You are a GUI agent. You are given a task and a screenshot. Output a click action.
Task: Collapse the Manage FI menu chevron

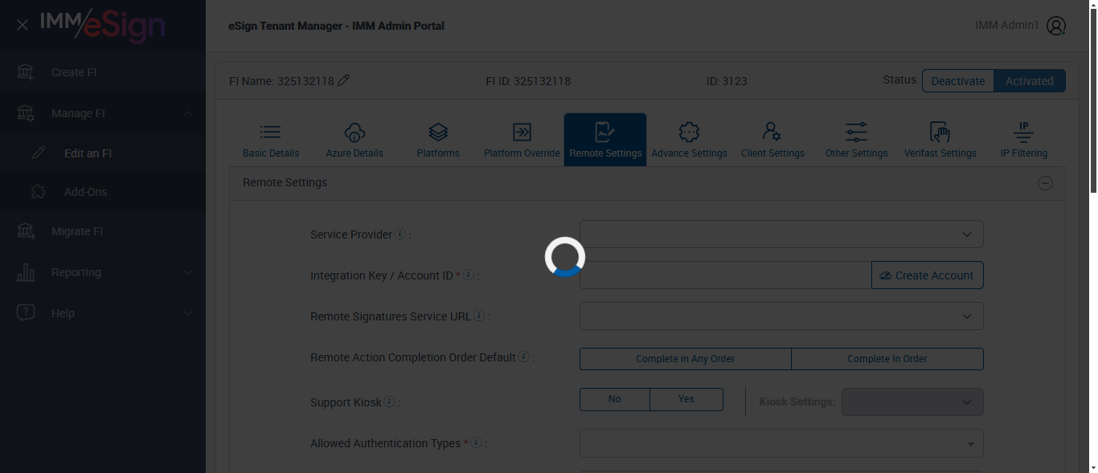(x=188, y=113)
